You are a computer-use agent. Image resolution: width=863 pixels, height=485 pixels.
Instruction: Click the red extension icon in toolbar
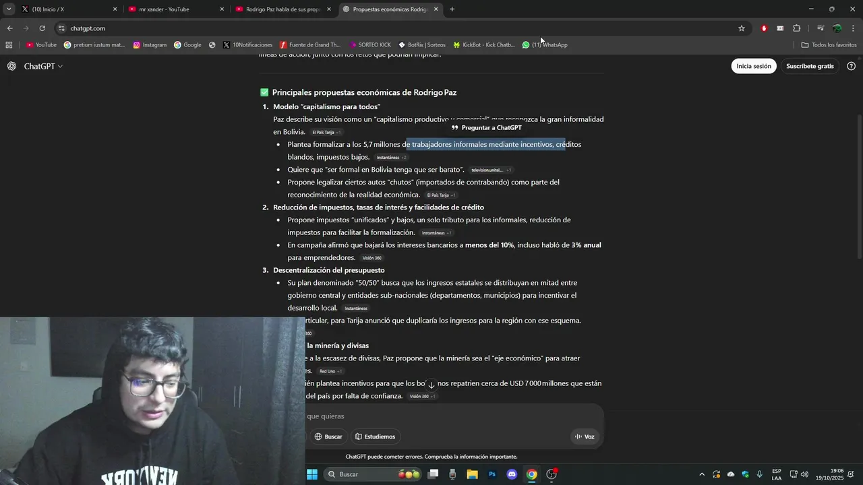pos(764,28)
